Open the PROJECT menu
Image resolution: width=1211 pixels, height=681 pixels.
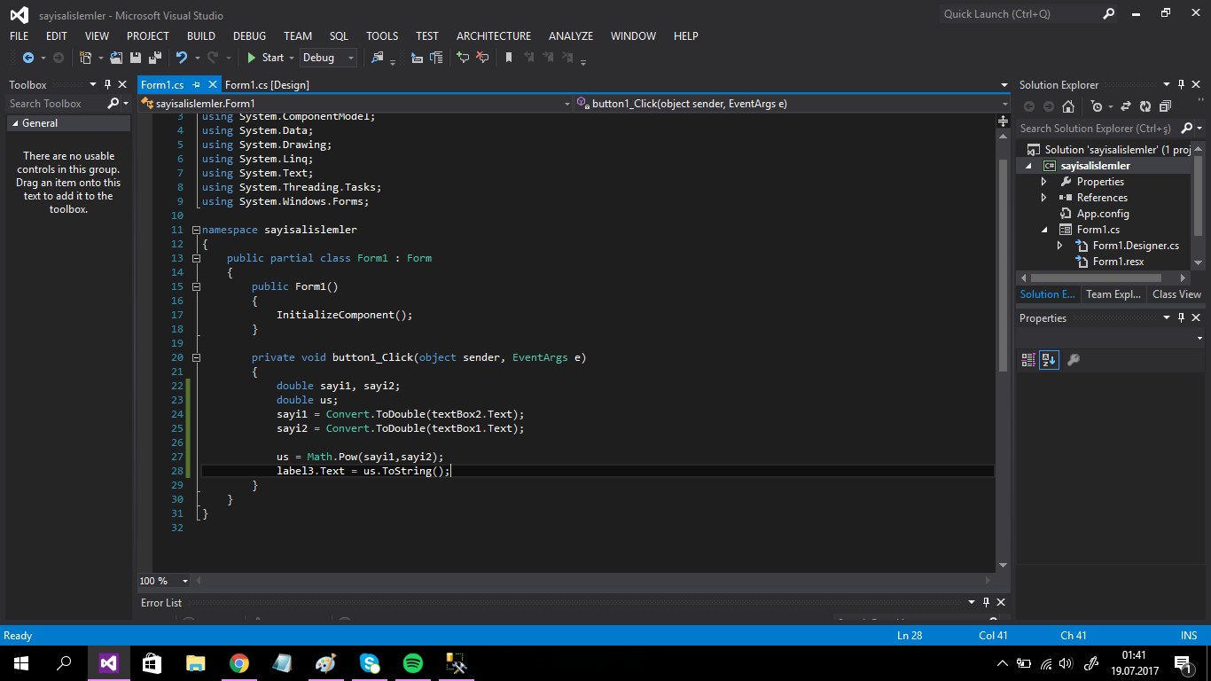click(x=148, y=36)
